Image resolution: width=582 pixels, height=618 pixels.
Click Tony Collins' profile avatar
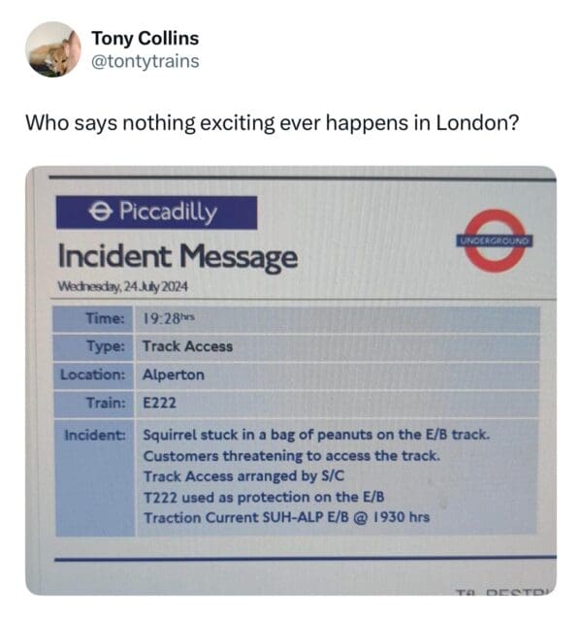coord(52,49)
